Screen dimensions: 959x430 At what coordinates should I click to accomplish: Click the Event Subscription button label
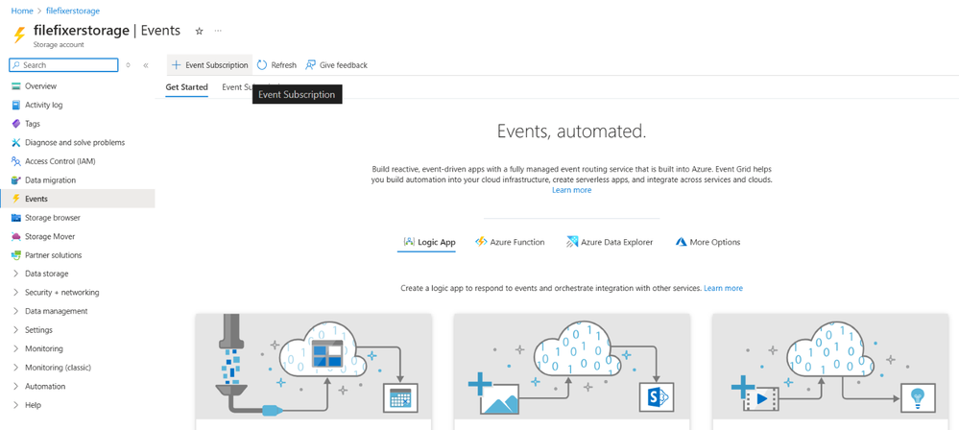(x=217, y=65)
